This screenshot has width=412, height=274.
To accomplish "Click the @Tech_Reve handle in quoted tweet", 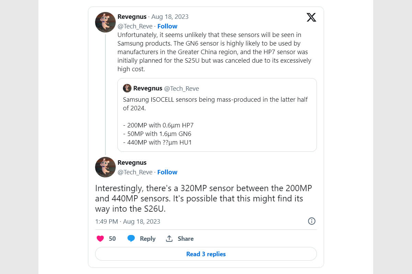I will click(x=182, y=88).
